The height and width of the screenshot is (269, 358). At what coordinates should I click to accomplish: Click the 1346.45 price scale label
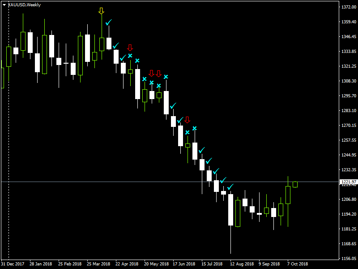[349, 37]
